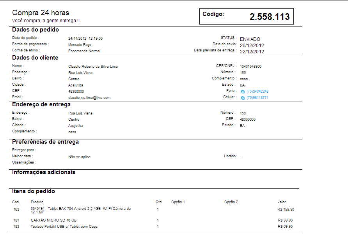Image resolution: width=348 pixels, height=234 pixels.
Task: Select the email claudio.r.s.lima@live.com
Action: coord(89,97)
